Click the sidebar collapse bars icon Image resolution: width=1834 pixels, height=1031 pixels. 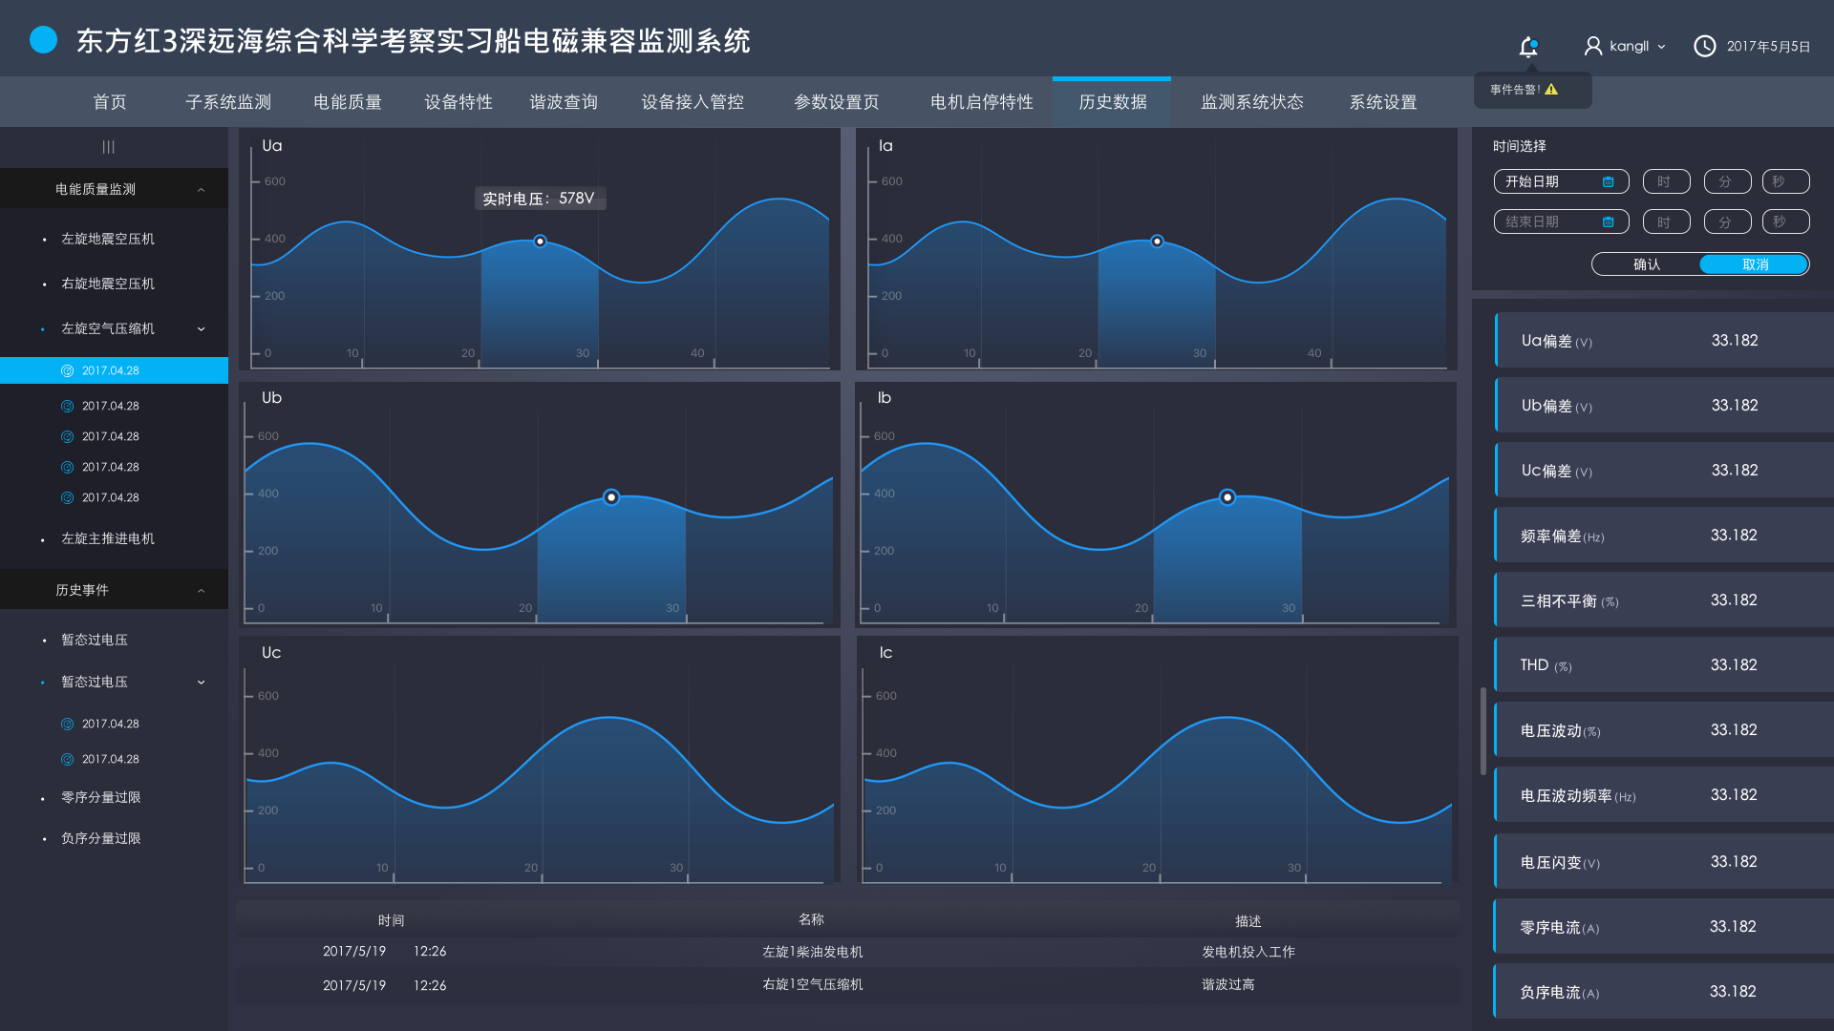click(109, 147)
